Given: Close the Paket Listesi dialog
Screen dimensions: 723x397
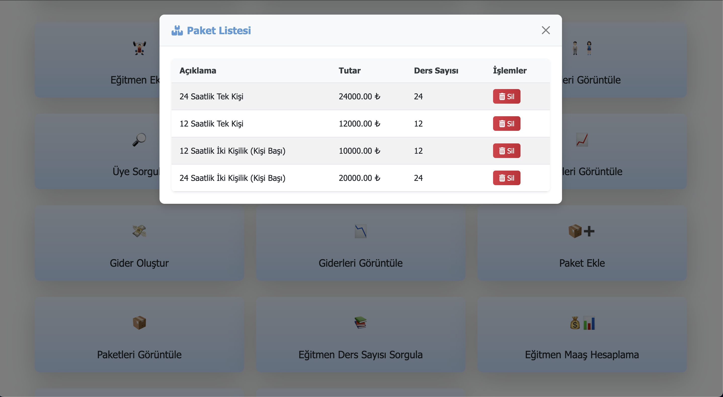Looking at the screenshot, I should [x=545, y=30].
